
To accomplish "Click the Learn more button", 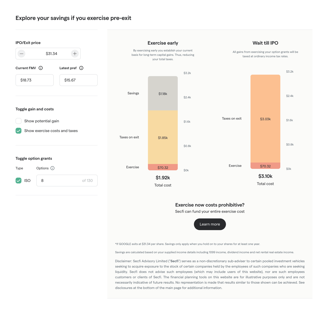I will [210, 224].
